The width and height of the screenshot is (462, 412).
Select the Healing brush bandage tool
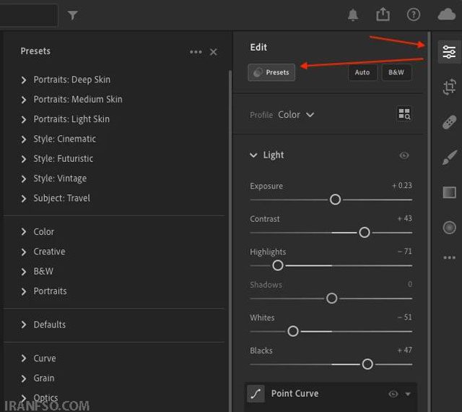point(449,122)
